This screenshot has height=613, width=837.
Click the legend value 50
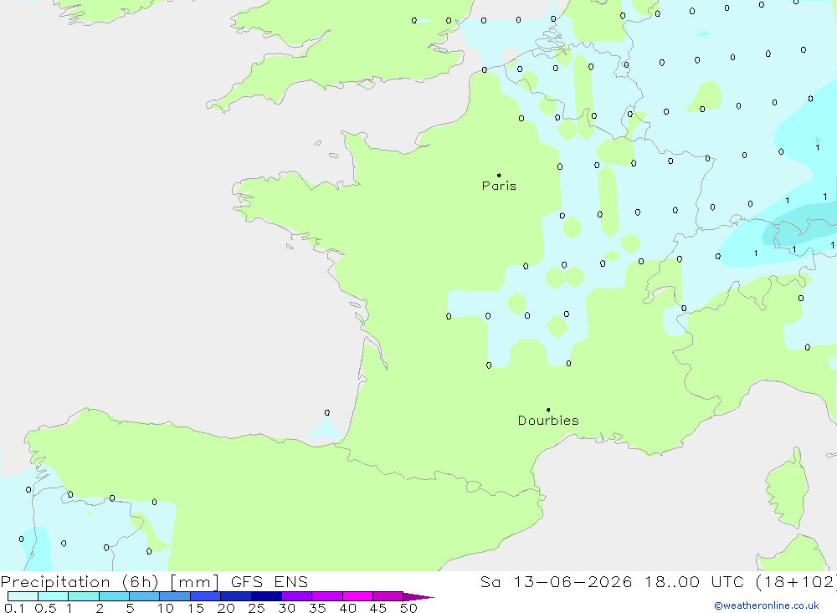[x=409, y=608]
